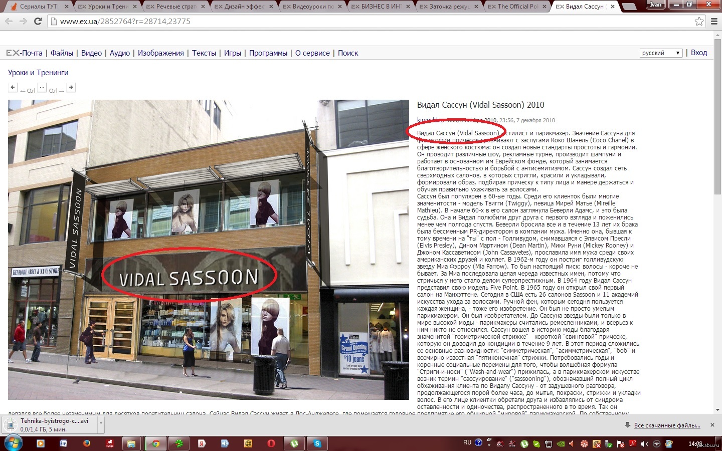Go to the previous item arrow

pos(13,88)
